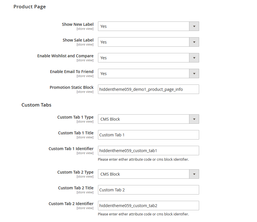The image size is (257, 222).
Task: Select the Custom Tab 2 Identifier field
Action: click(x=148, y=205)
